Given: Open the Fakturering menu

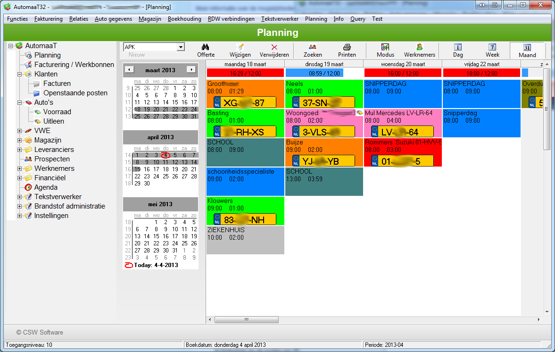Looking at the screenshot, I should [x=49, y=19].
